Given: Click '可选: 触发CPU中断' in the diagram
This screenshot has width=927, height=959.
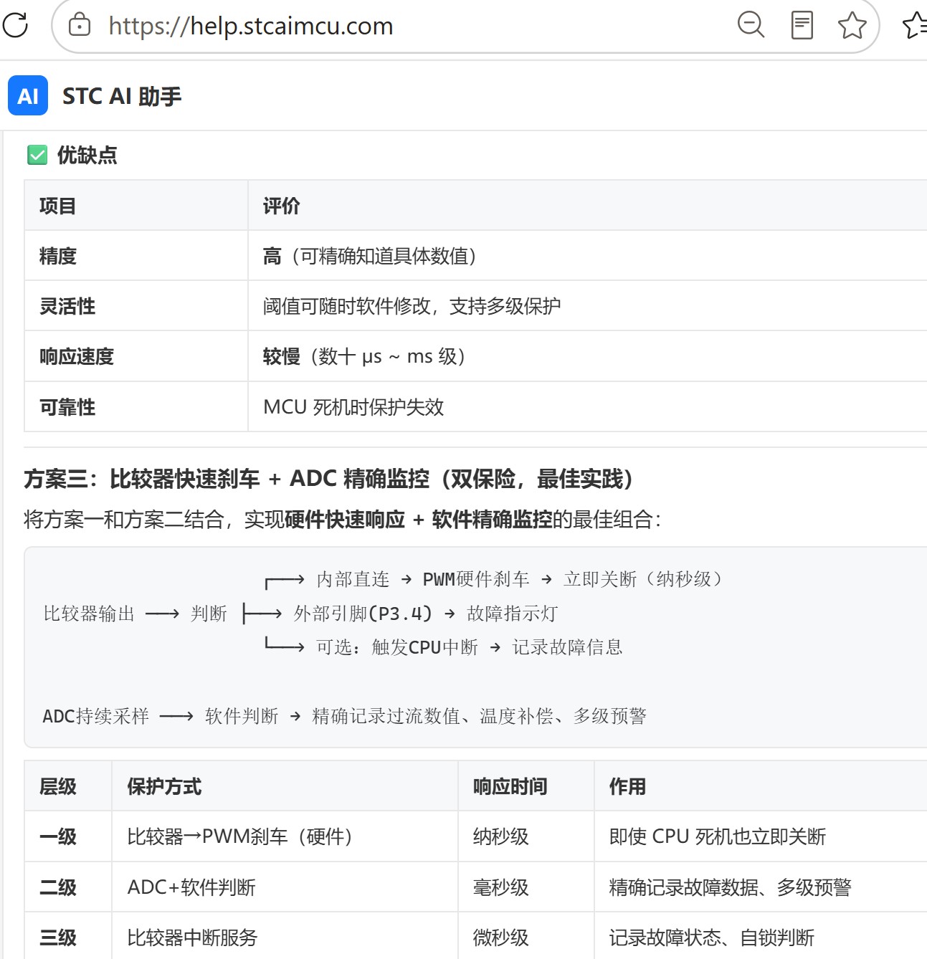Looking at the screenshot, I should [397, 647].
